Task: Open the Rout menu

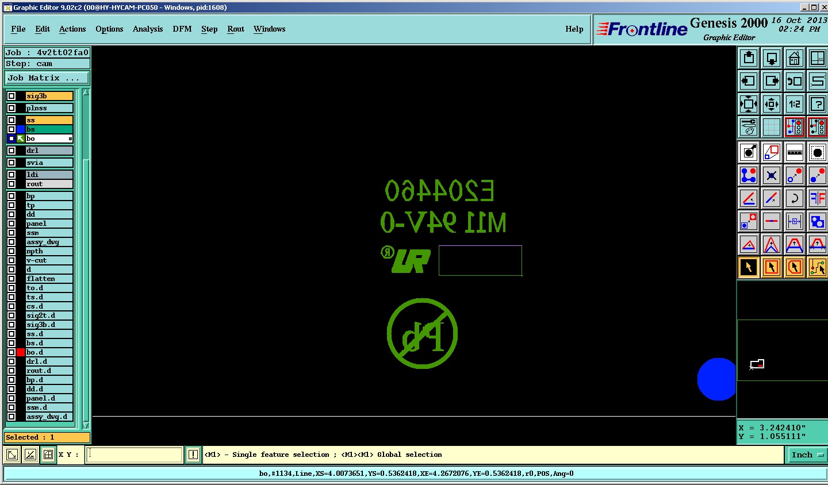Action: point(236,29)
